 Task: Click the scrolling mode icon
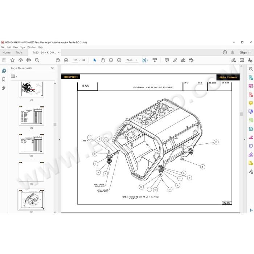(155, 60)
